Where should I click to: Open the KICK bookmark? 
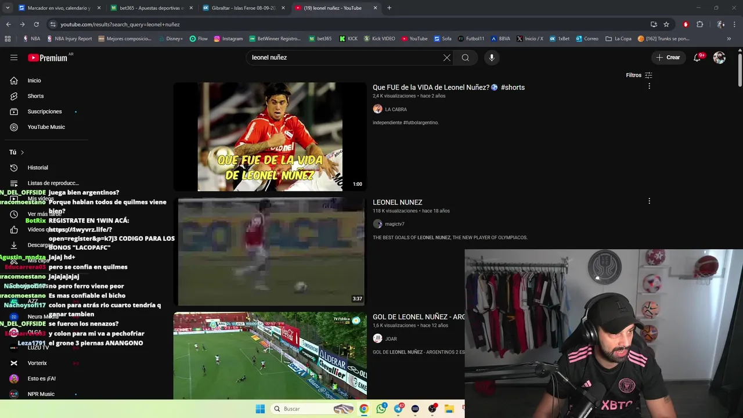(348, 39)
